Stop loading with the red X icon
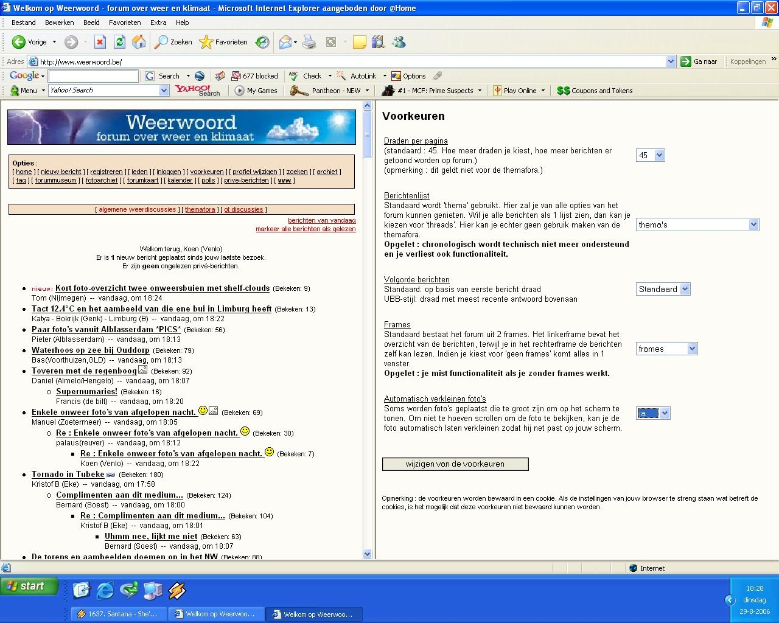The height and width of the screenshot is (623, 779). coord(100,42)
